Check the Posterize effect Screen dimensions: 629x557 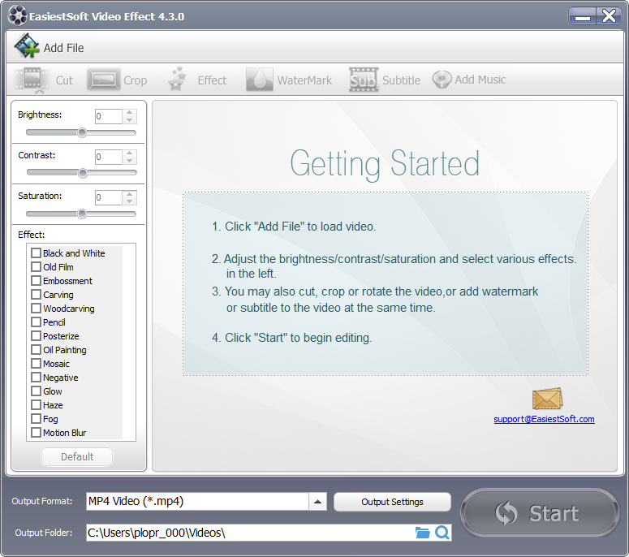[36, 336]
